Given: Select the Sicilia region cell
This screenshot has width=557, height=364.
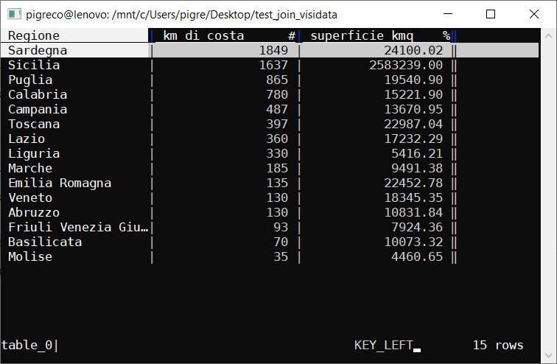Looking at the screenshot, I should 34,66.
